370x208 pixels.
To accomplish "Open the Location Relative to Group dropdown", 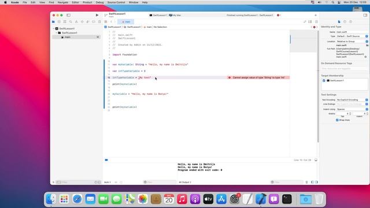I will [352, 41].
